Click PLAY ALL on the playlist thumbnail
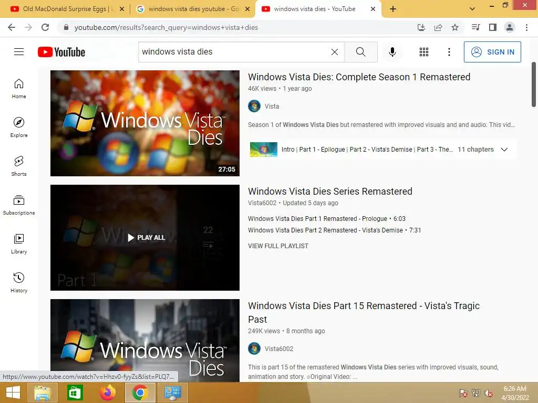This screenshot has width=538, height=403. tap(145, 238)
